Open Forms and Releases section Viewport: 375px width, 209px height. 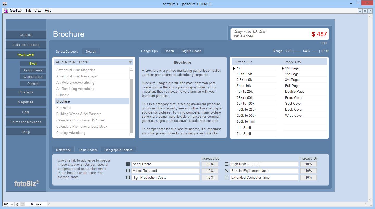point(26,122)
